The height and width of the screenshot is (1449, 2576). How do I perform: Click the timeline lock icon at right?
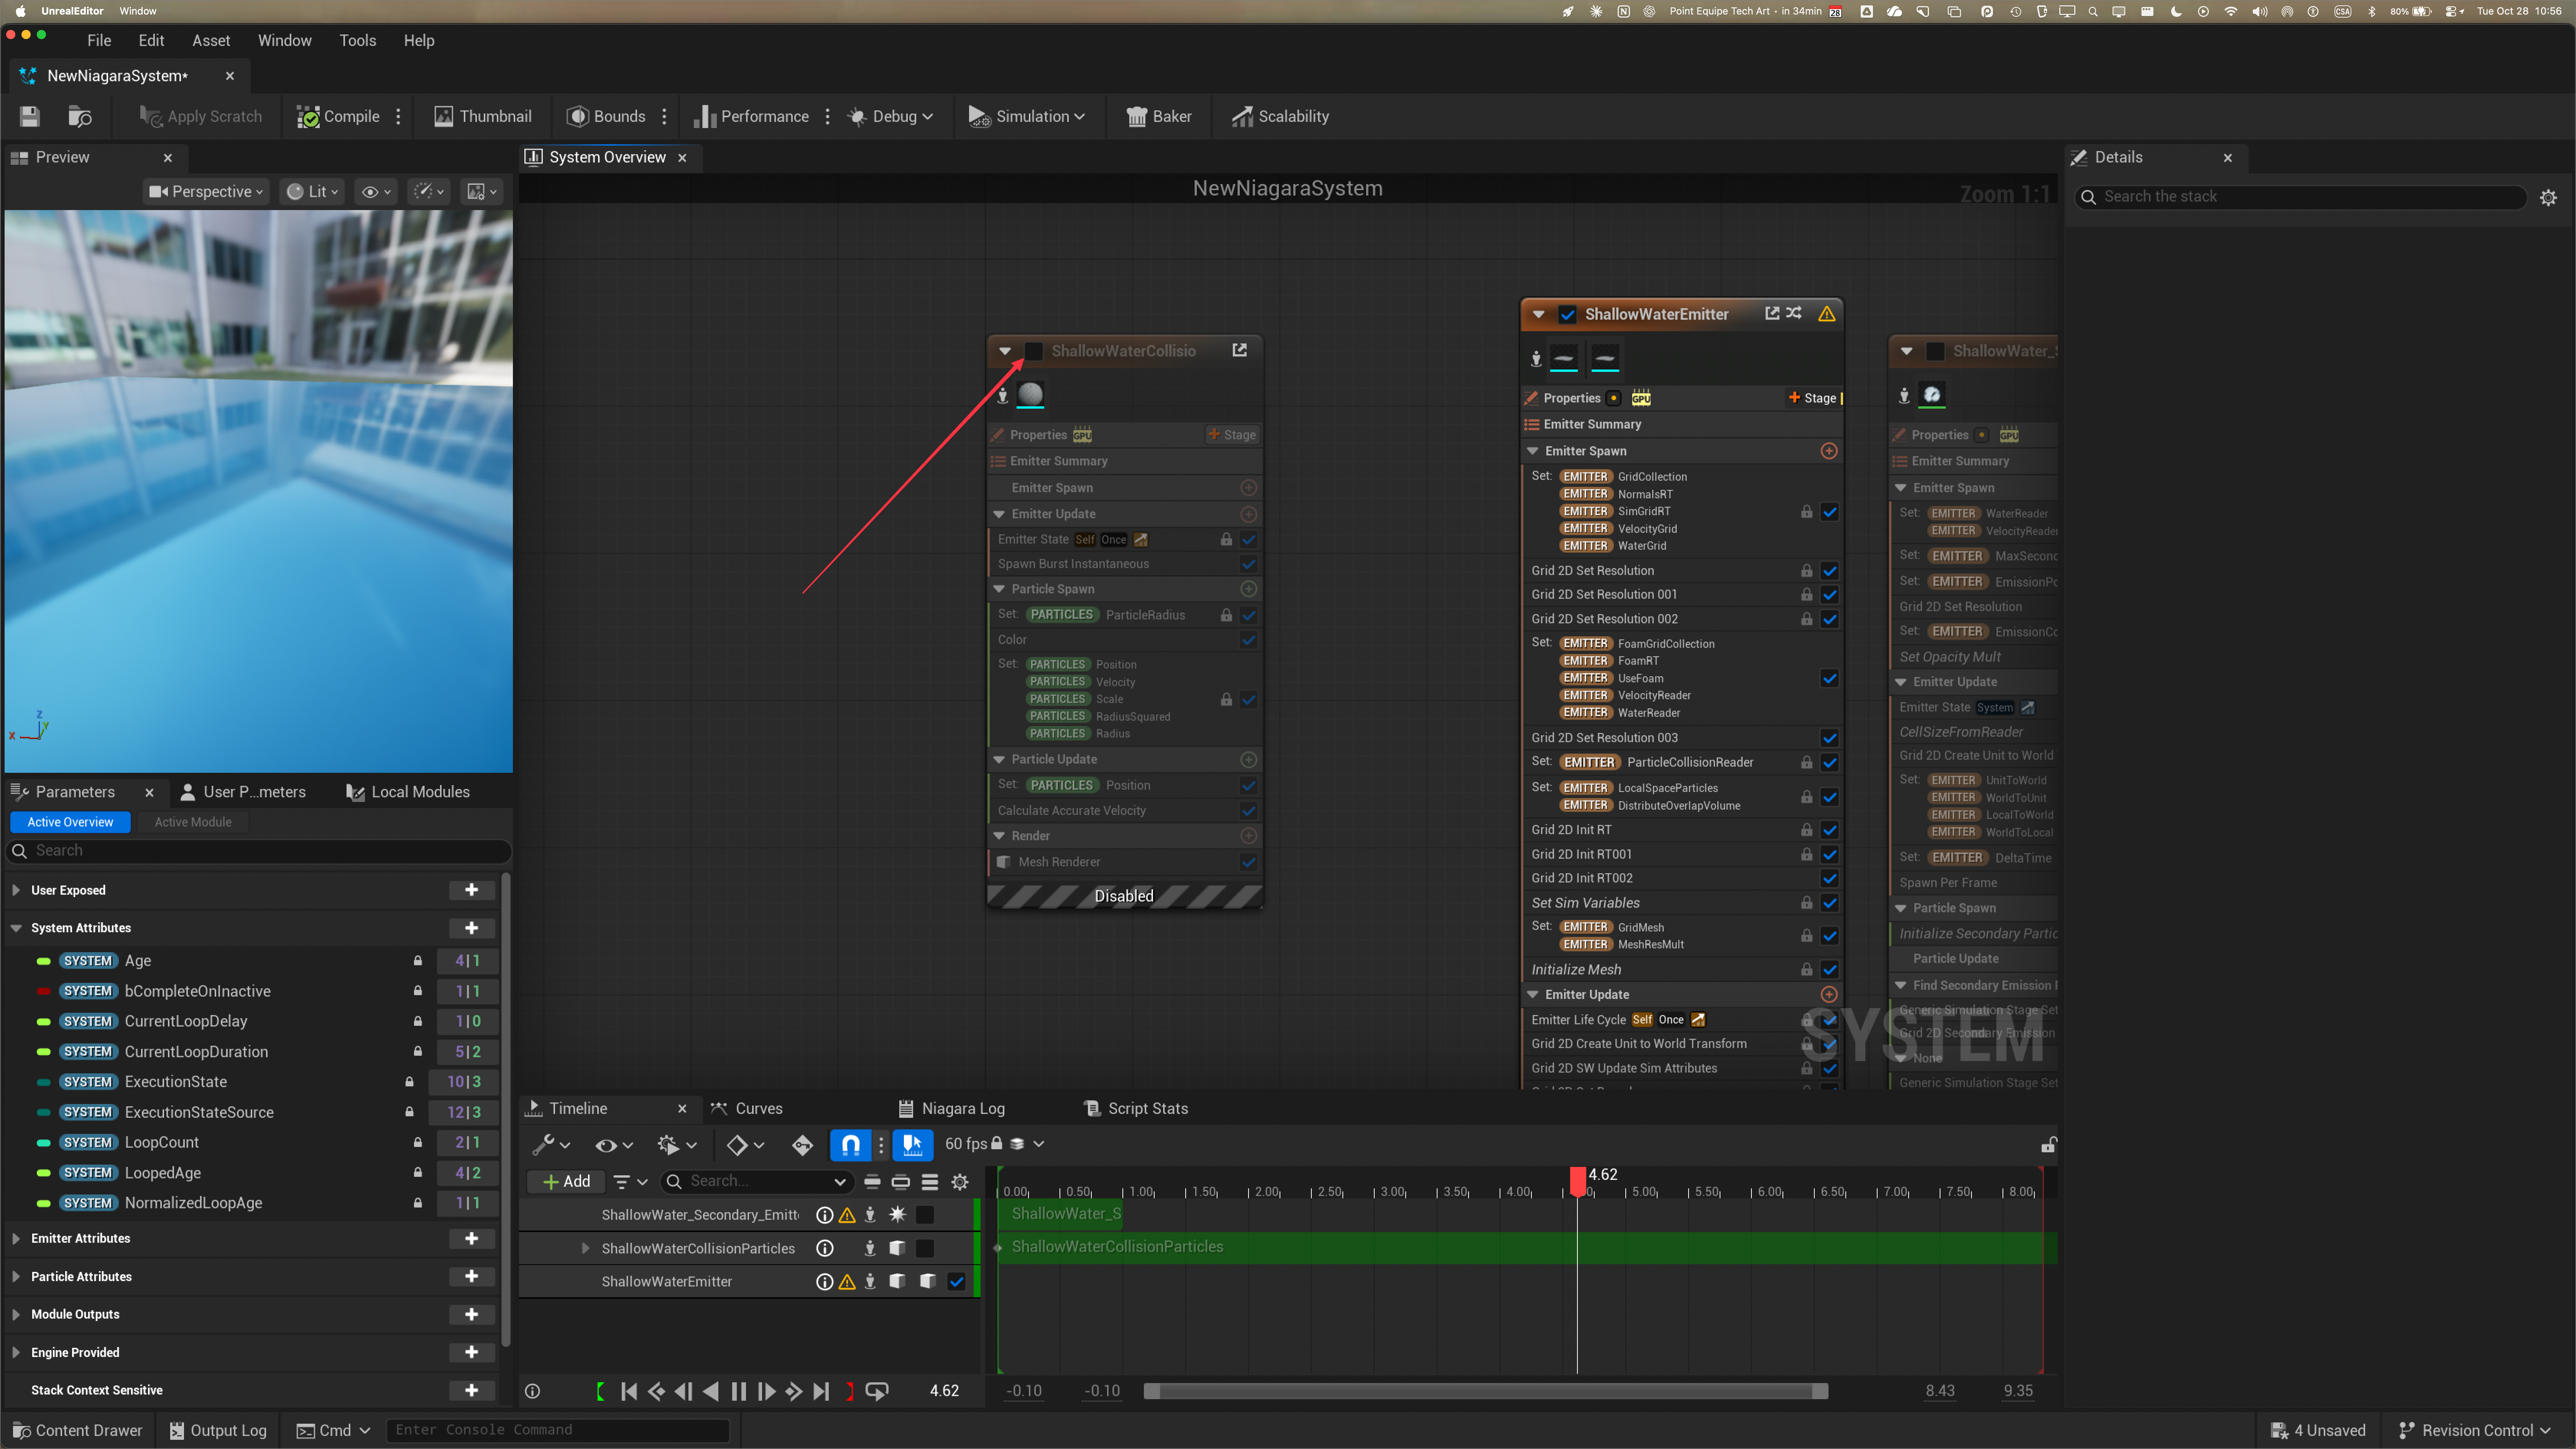(2048, 1145)
